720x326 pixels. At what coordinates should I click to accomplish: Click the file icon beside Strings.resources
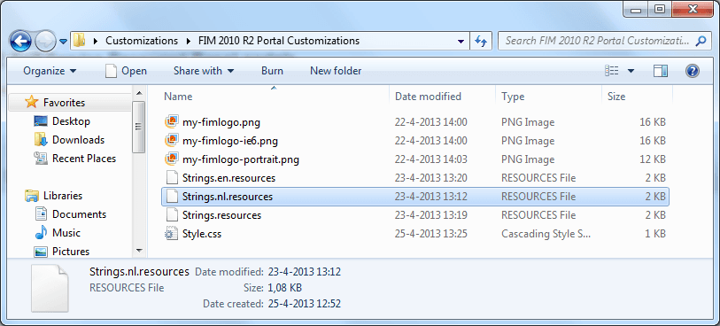(x=171, y=215)
